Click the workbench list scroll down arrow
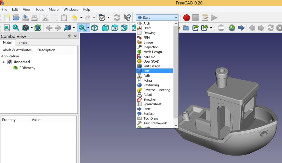282x163 pixels. coord(176,125)
